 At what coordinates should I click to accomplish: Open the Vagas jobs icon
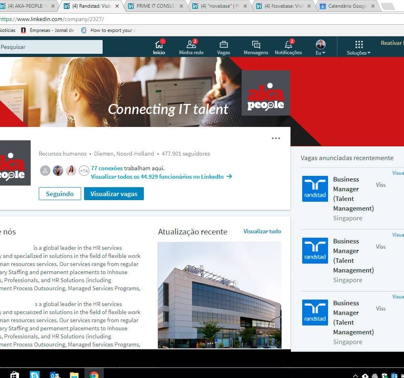pyautogui.click(x=223, y=48)
